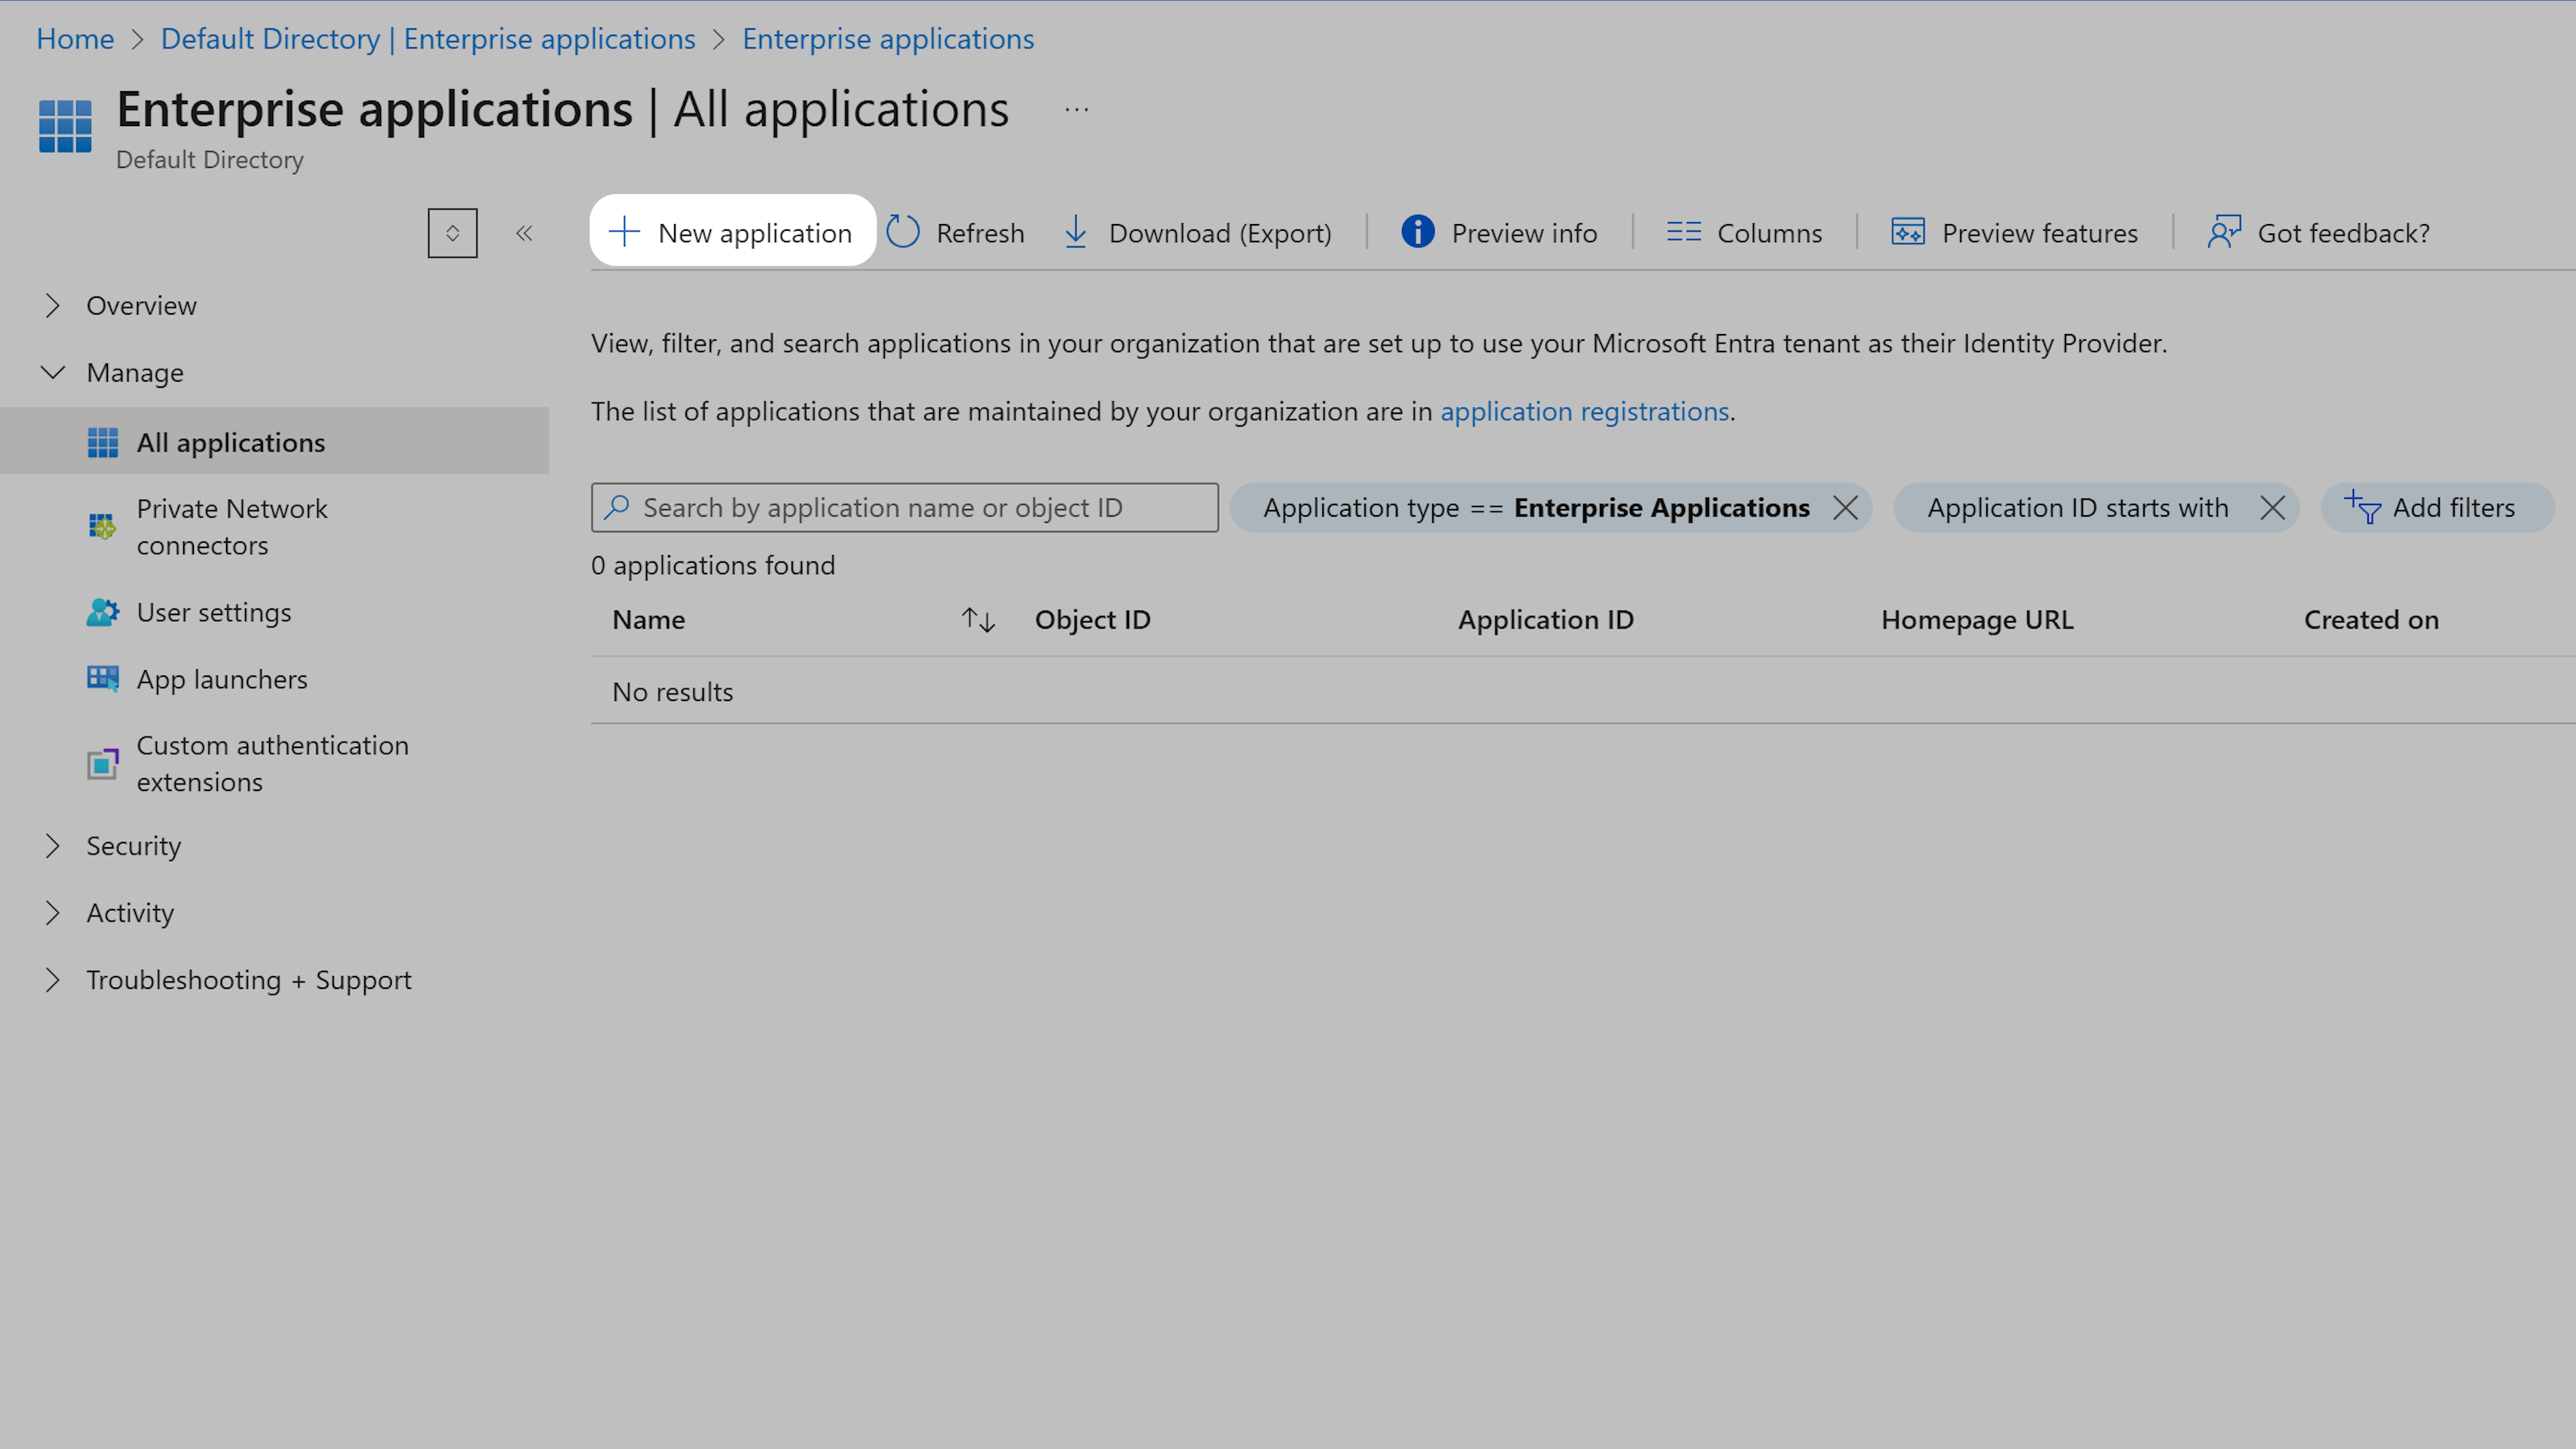Click the User settings gear-person icon
The image size is (2576, 1449).
(103, 612)
